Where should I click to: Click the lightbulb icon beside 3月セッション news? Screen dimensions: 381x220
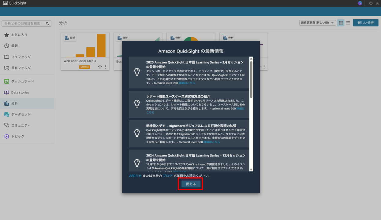pyautogui.click(x=137, y=72)
